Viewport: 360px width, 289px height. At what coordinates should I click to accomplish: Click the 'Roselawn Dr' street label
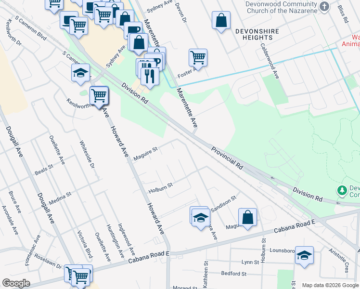click(48, 261)
